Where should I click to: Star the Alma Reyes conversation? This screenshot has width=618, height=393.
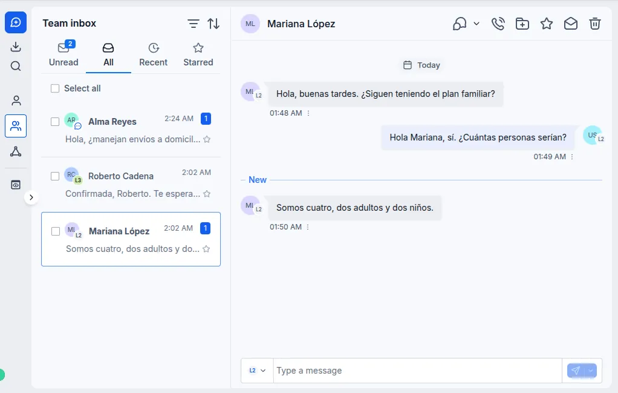(x=207, y=139)
